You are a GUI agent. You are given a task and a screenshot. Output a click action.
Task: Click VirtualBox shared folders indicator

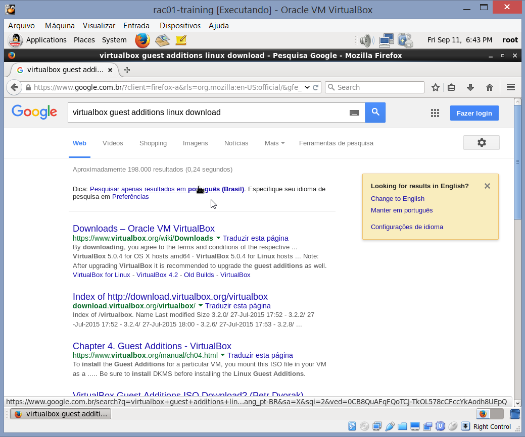[x=402, y=426]
